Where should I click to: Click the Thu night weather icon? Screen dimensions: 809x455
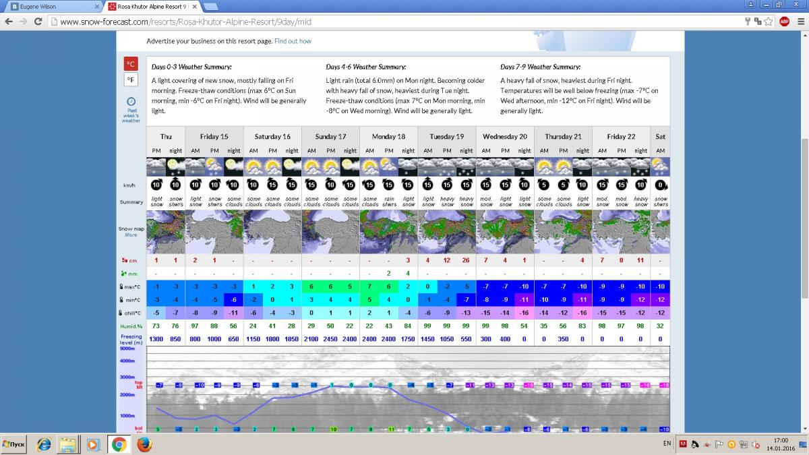pyautogui.click(x=175, y=166)
